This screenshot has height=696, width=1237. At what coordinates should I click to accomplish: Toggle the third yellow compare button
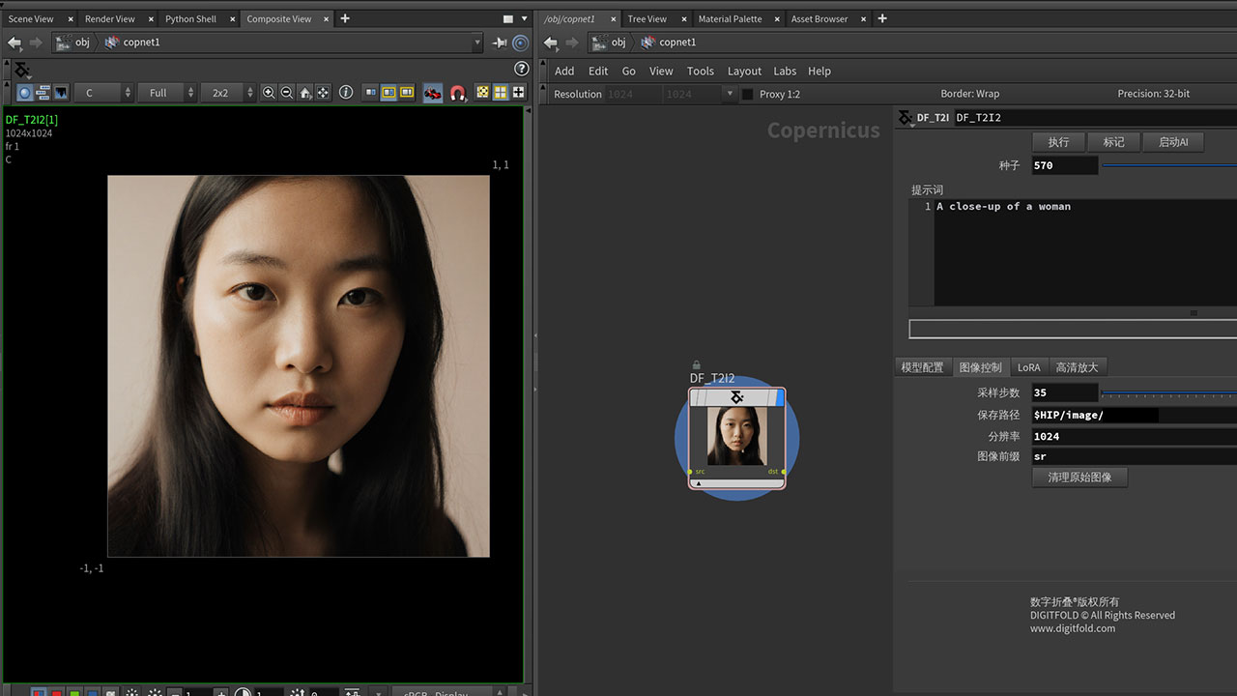407,93
